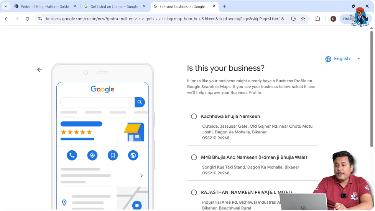Click the Outside, Jassusar Gate address text
Image resolution: width=375 pixels, height=211 pixels.
257,129
